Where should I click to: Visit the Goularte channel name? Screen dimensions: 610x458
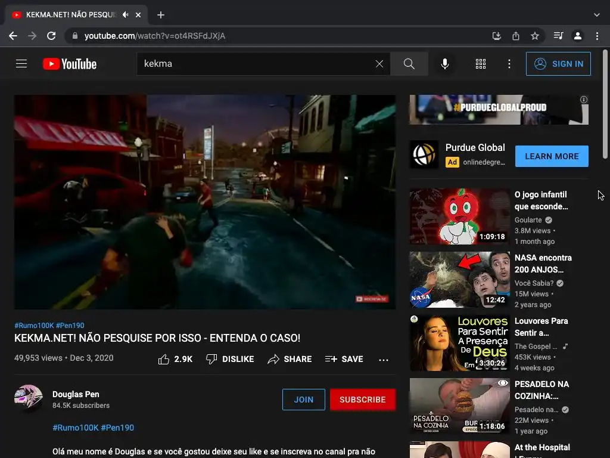coord(528,220)
